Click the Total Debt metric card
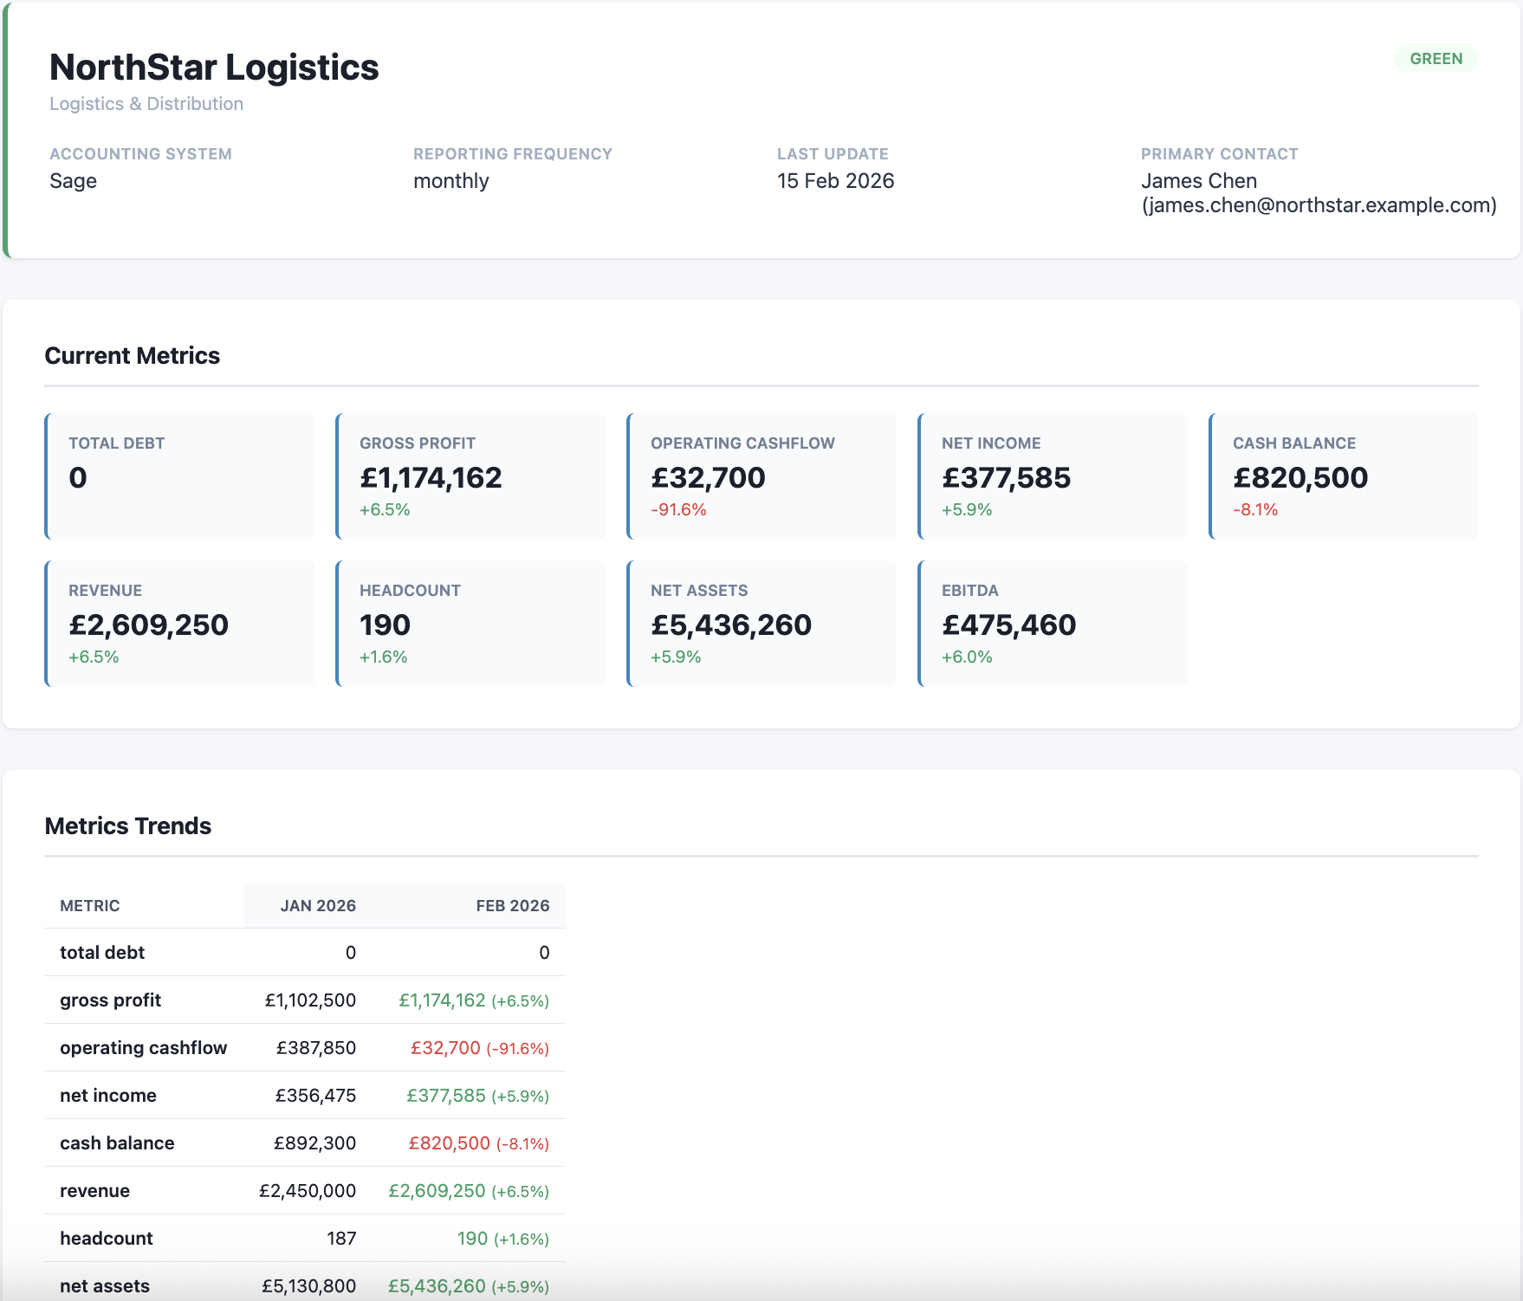1523x1301 pixels. pyautogui.click(x=178, y=476)
